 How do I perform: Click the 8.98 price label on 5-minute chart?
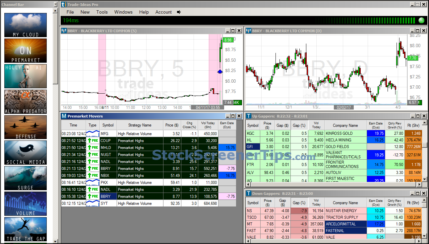coord(228,40)
